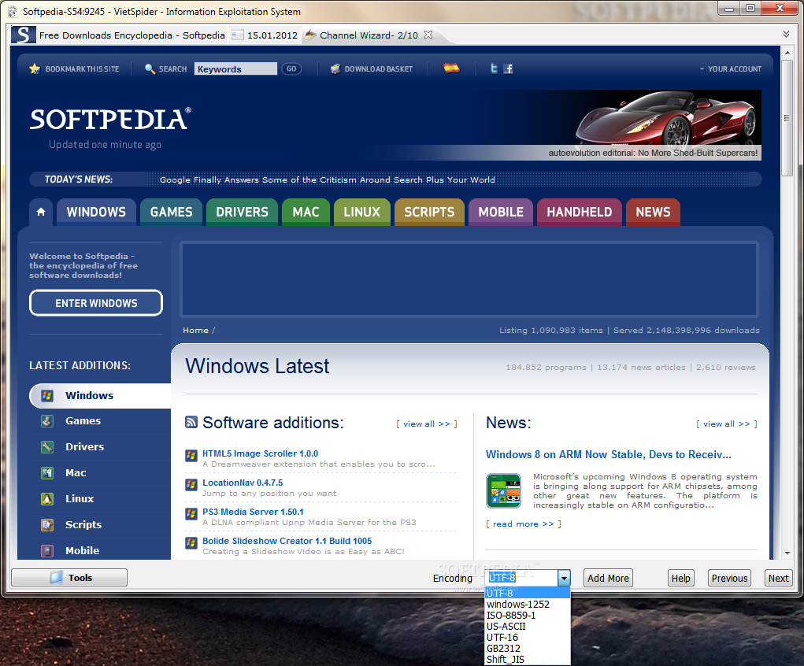Viewport: 804px width, 666px height.
Task: Open the DRIVERS category tab
Action: (x=242, y=212)
